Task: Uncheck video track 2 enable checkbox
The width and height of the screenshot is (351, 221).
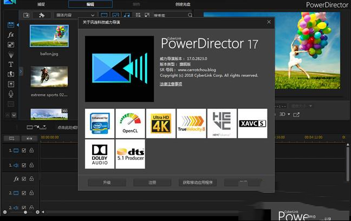Action: (24, 193)
